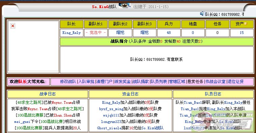Click the broken team logo image
This screenshot has height=133, width=256.
click(x=13, y=26)
